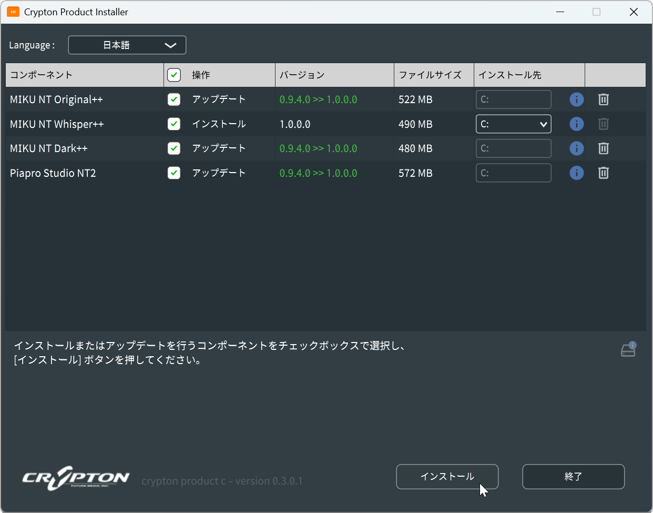
Task: Open the disk drive information icon
Action: [629, 349]
